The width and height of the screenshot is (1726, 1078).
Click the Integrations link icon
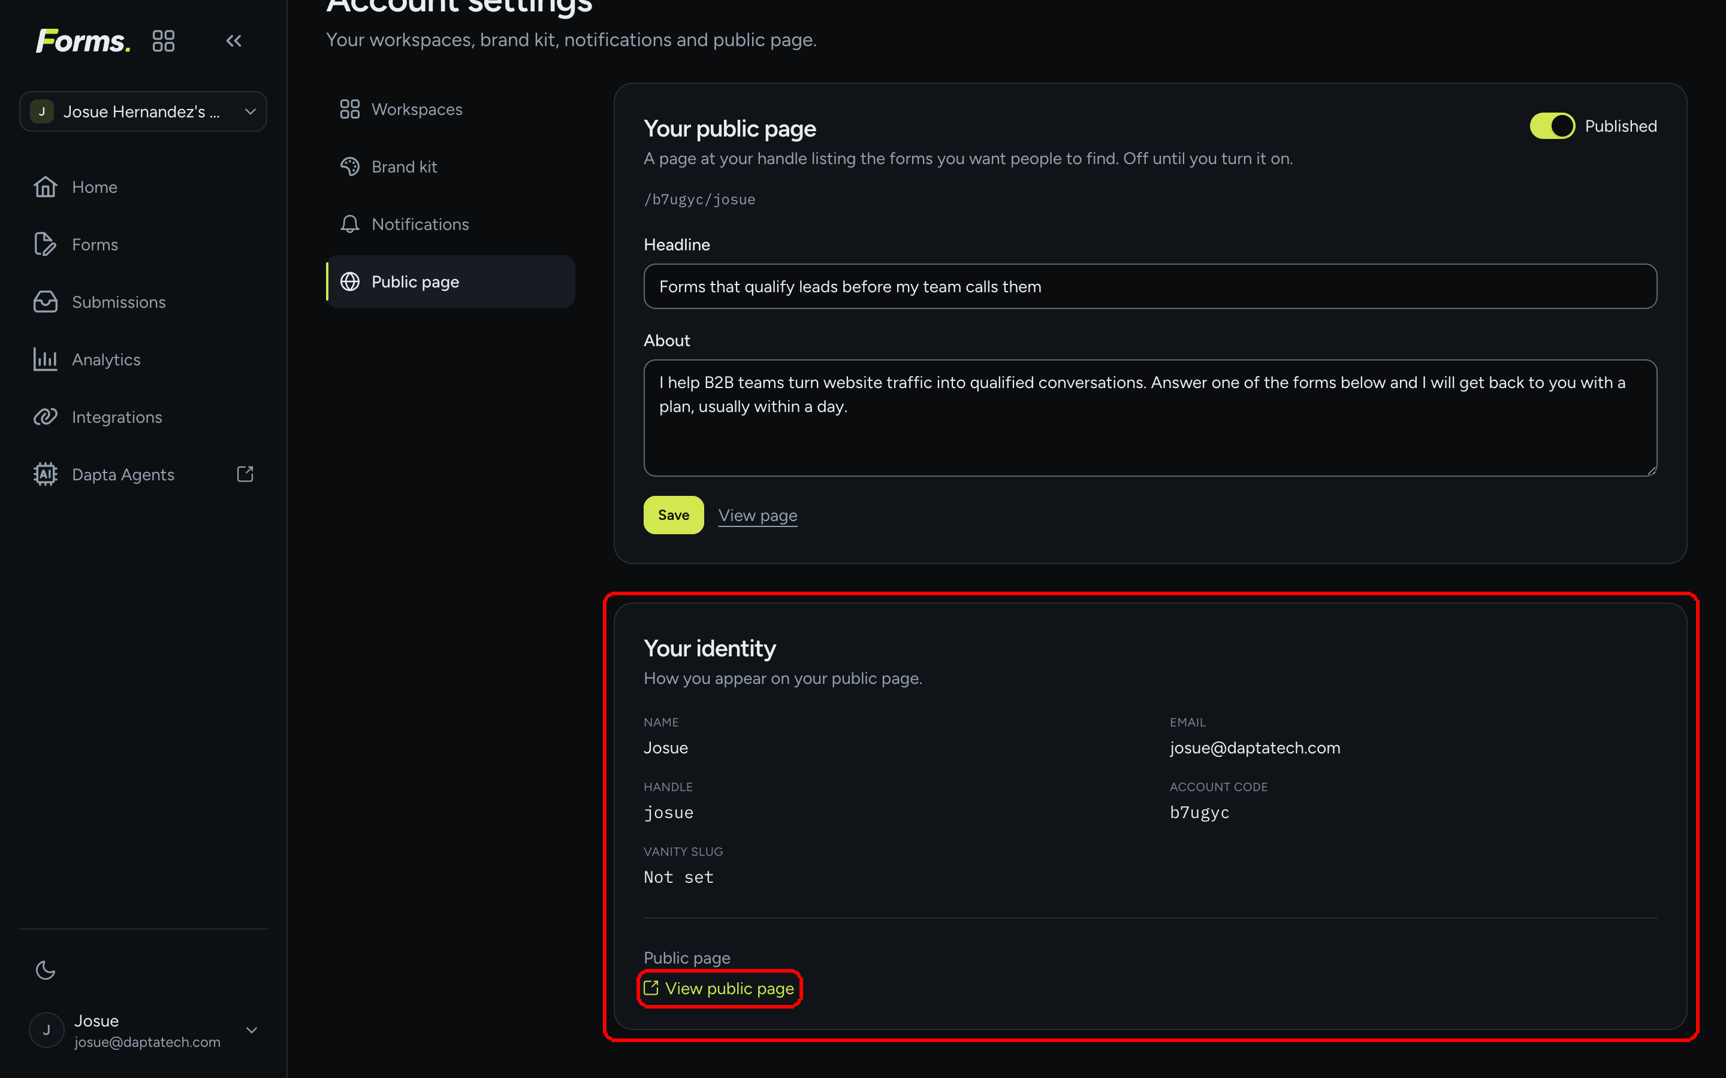point(45,417)
